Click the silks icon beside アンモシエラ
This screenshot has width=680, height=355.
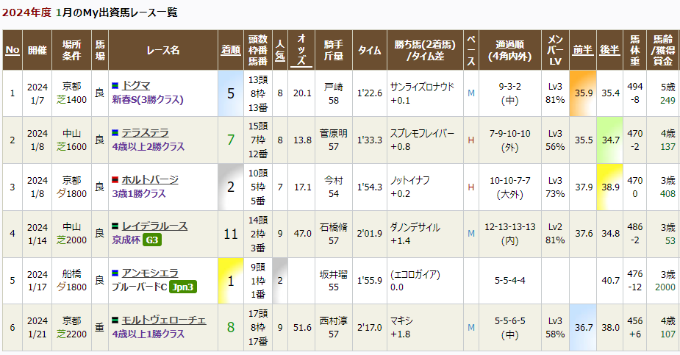[x=115, y=273]
